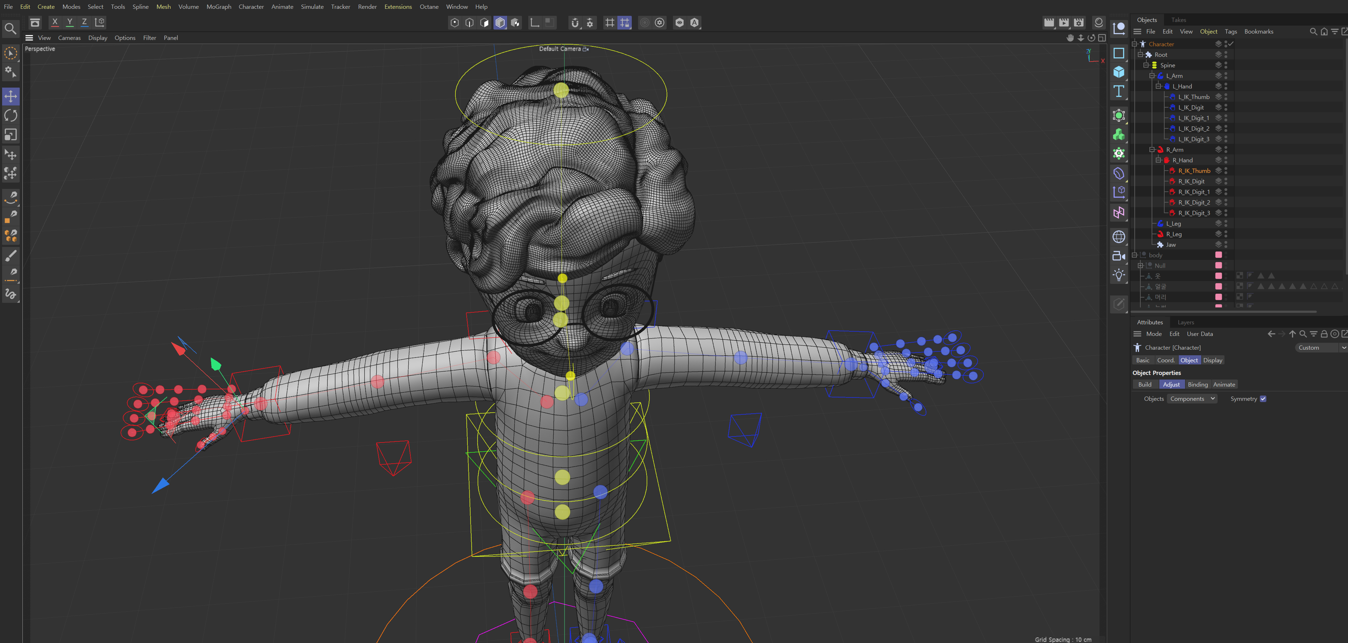Open the Display properties tab
This screenshot has height=643, width=1348.
tap(1212, 361)
